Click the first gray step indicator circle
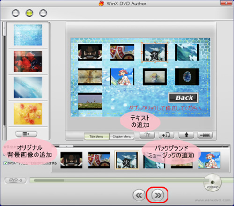 (x=15, y=13)
